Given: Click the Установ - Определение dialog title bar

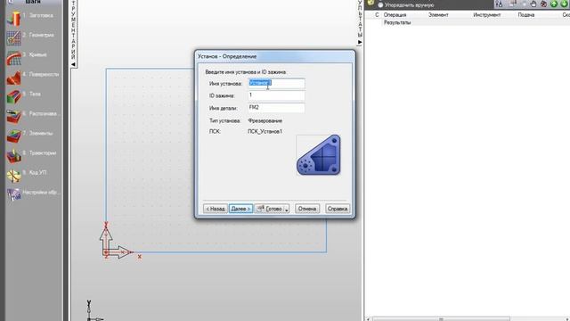Looking at the screenshot, I should click(x=275, y=56).
